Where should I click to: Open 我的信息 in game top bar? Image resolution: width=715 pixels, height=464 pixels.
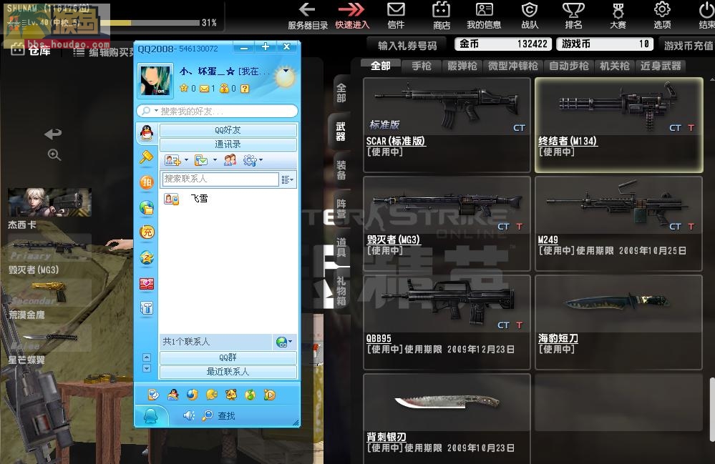point(484,16)
